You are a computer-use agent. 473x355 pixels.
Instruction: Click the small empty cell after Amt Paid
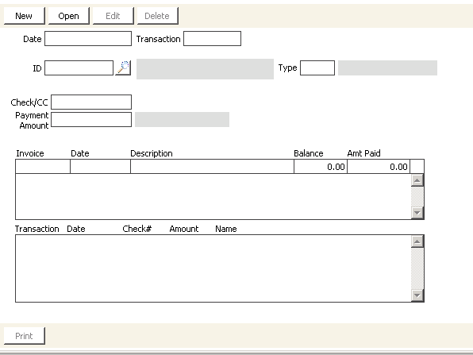click(x=417, y=167)
